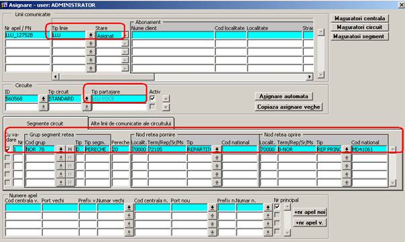Click +nr apel v. button
Screen dimensions: 405x242
pyautogui.click(x=310, y=223)
